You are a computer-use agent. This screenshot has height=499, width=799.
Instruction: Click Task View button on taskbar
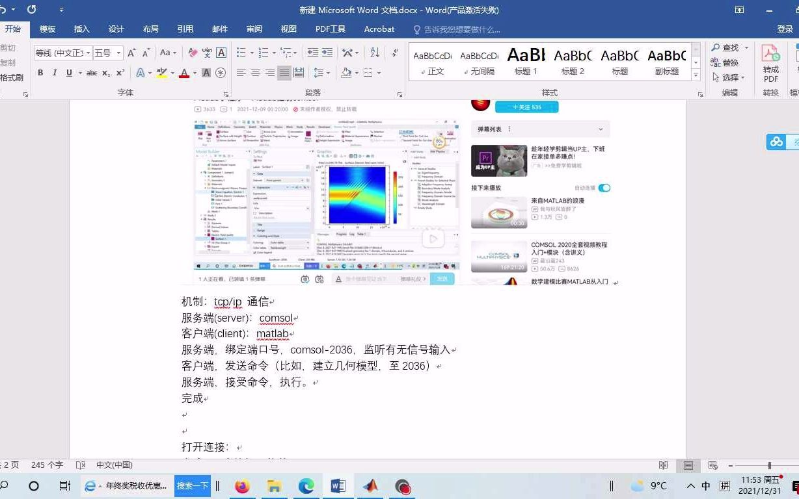coord(64,486)
